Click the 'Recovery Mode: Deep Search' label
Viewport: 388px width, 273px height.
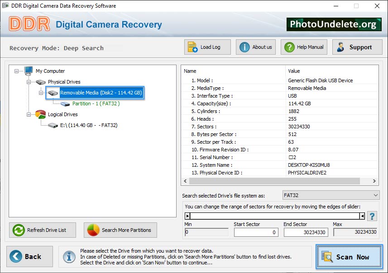click(x=57, y=48)
